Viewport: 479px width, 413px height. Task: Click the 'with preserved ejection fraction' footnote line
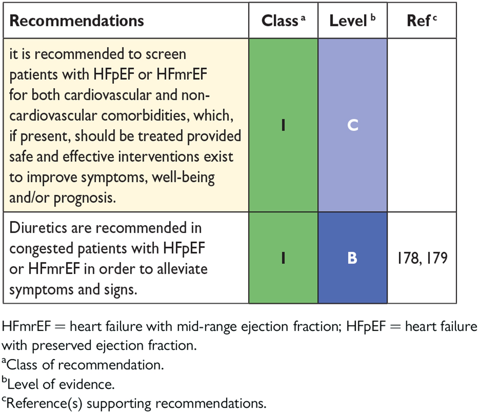tap(99, 346)
